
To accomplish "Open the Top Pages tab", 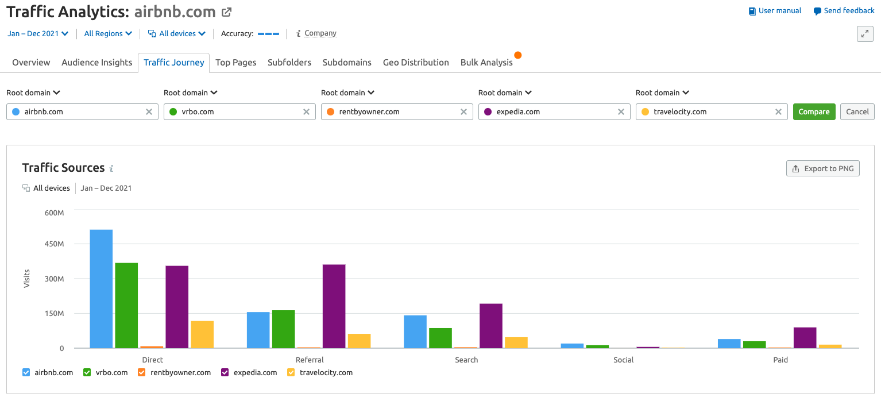I will click(236, 63).
